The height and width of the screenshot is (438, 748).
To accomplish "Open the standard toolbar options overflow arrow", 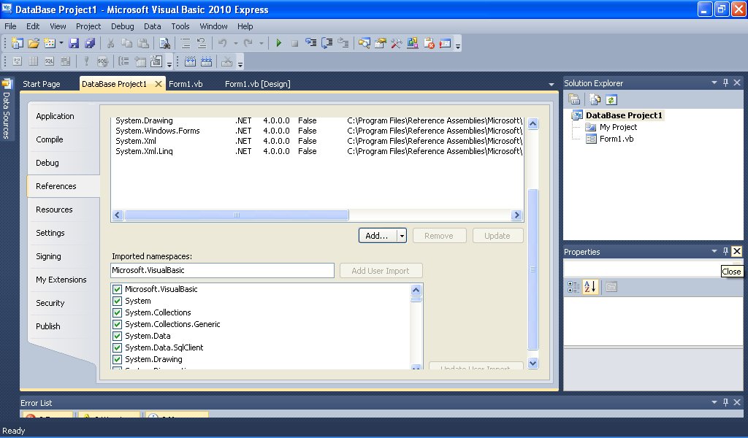I will click(458, 46).
